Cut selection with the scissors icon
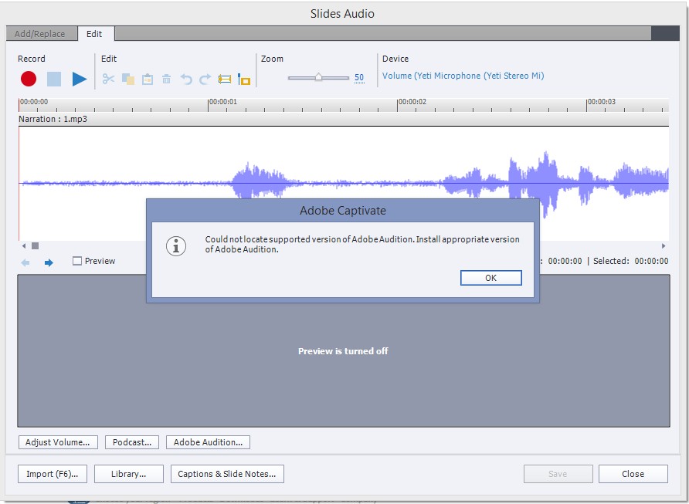The width and height of the screenshot is (689, 504). point(108,79)
